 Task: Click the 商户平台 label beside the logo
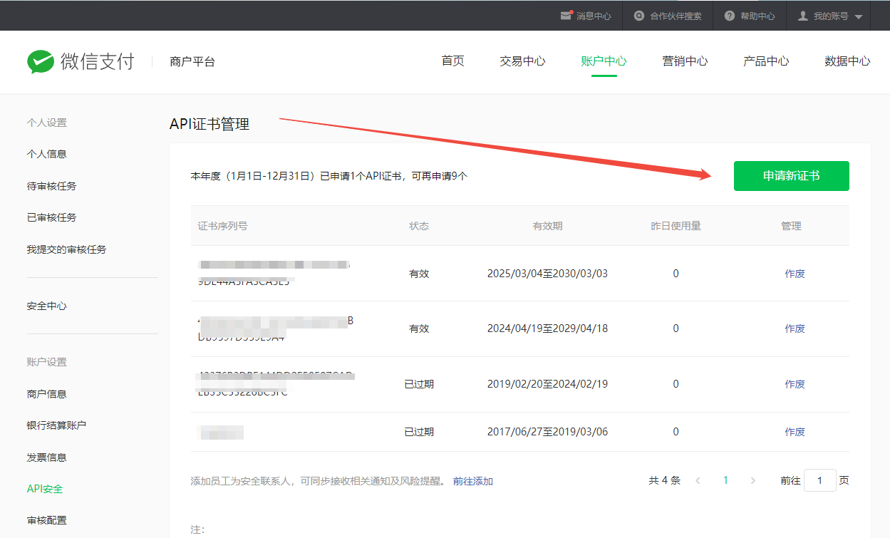tap(192, 62)
